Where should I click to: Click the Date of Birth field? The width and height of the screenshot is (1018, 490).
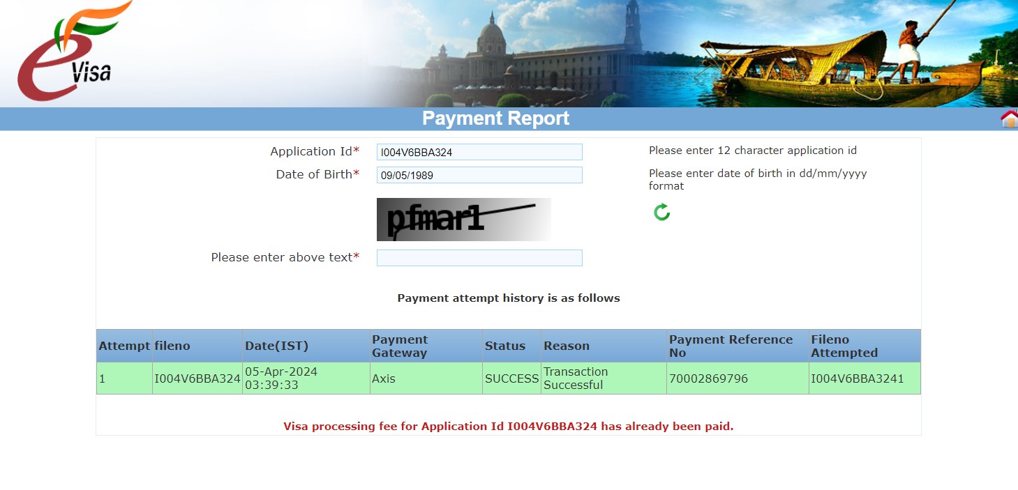coord(479,175)
